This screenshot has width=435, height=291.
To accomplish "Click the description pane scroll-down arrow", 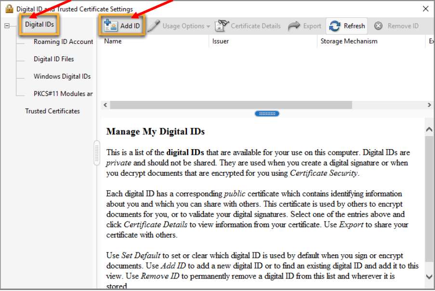I will [x=429, y=276].
